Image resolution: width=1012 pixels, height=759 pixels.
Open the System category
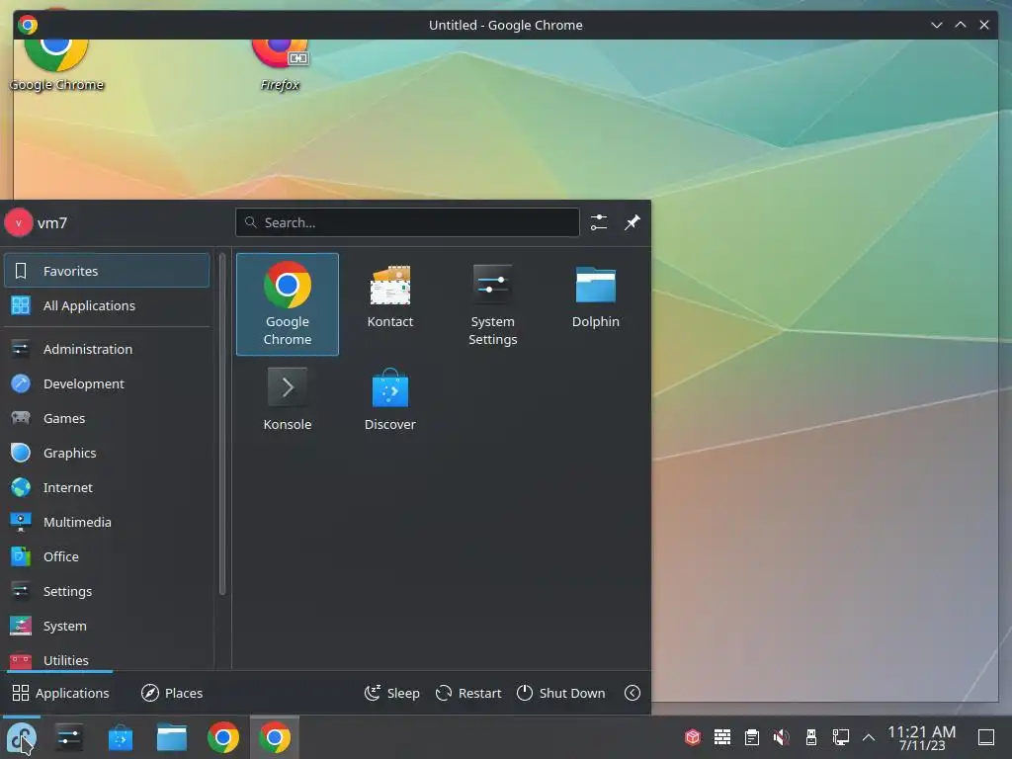(107, 626)
